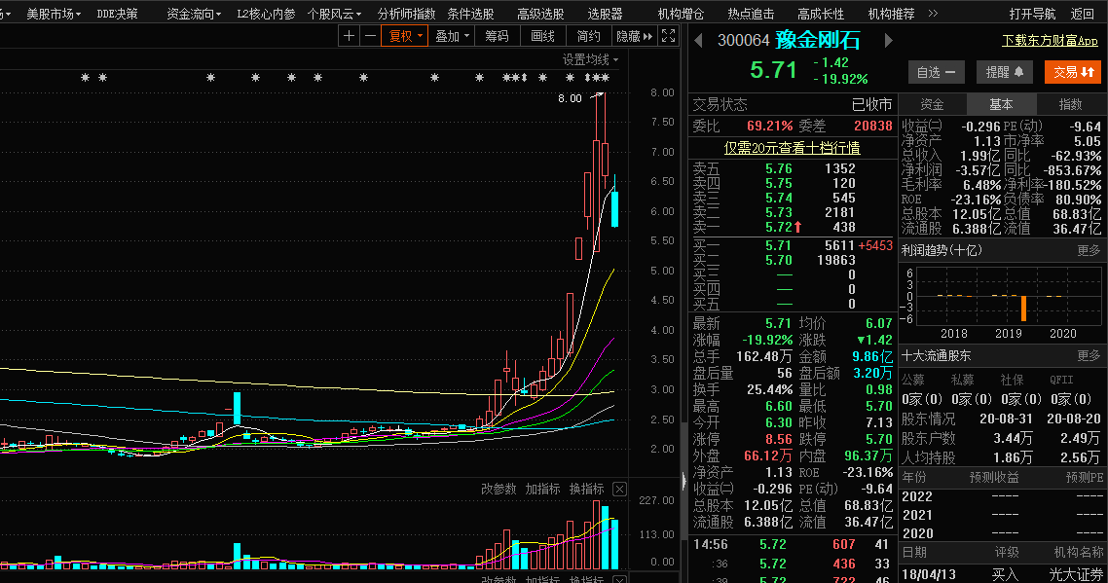Click the 14:56 trade tick row
The image size is (1108, 583).
pyautogui.click(x=792, y=544)
